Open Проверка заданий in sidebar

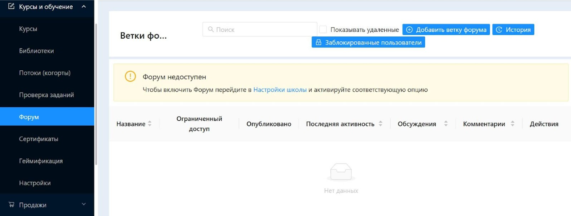tap(46, 95)
